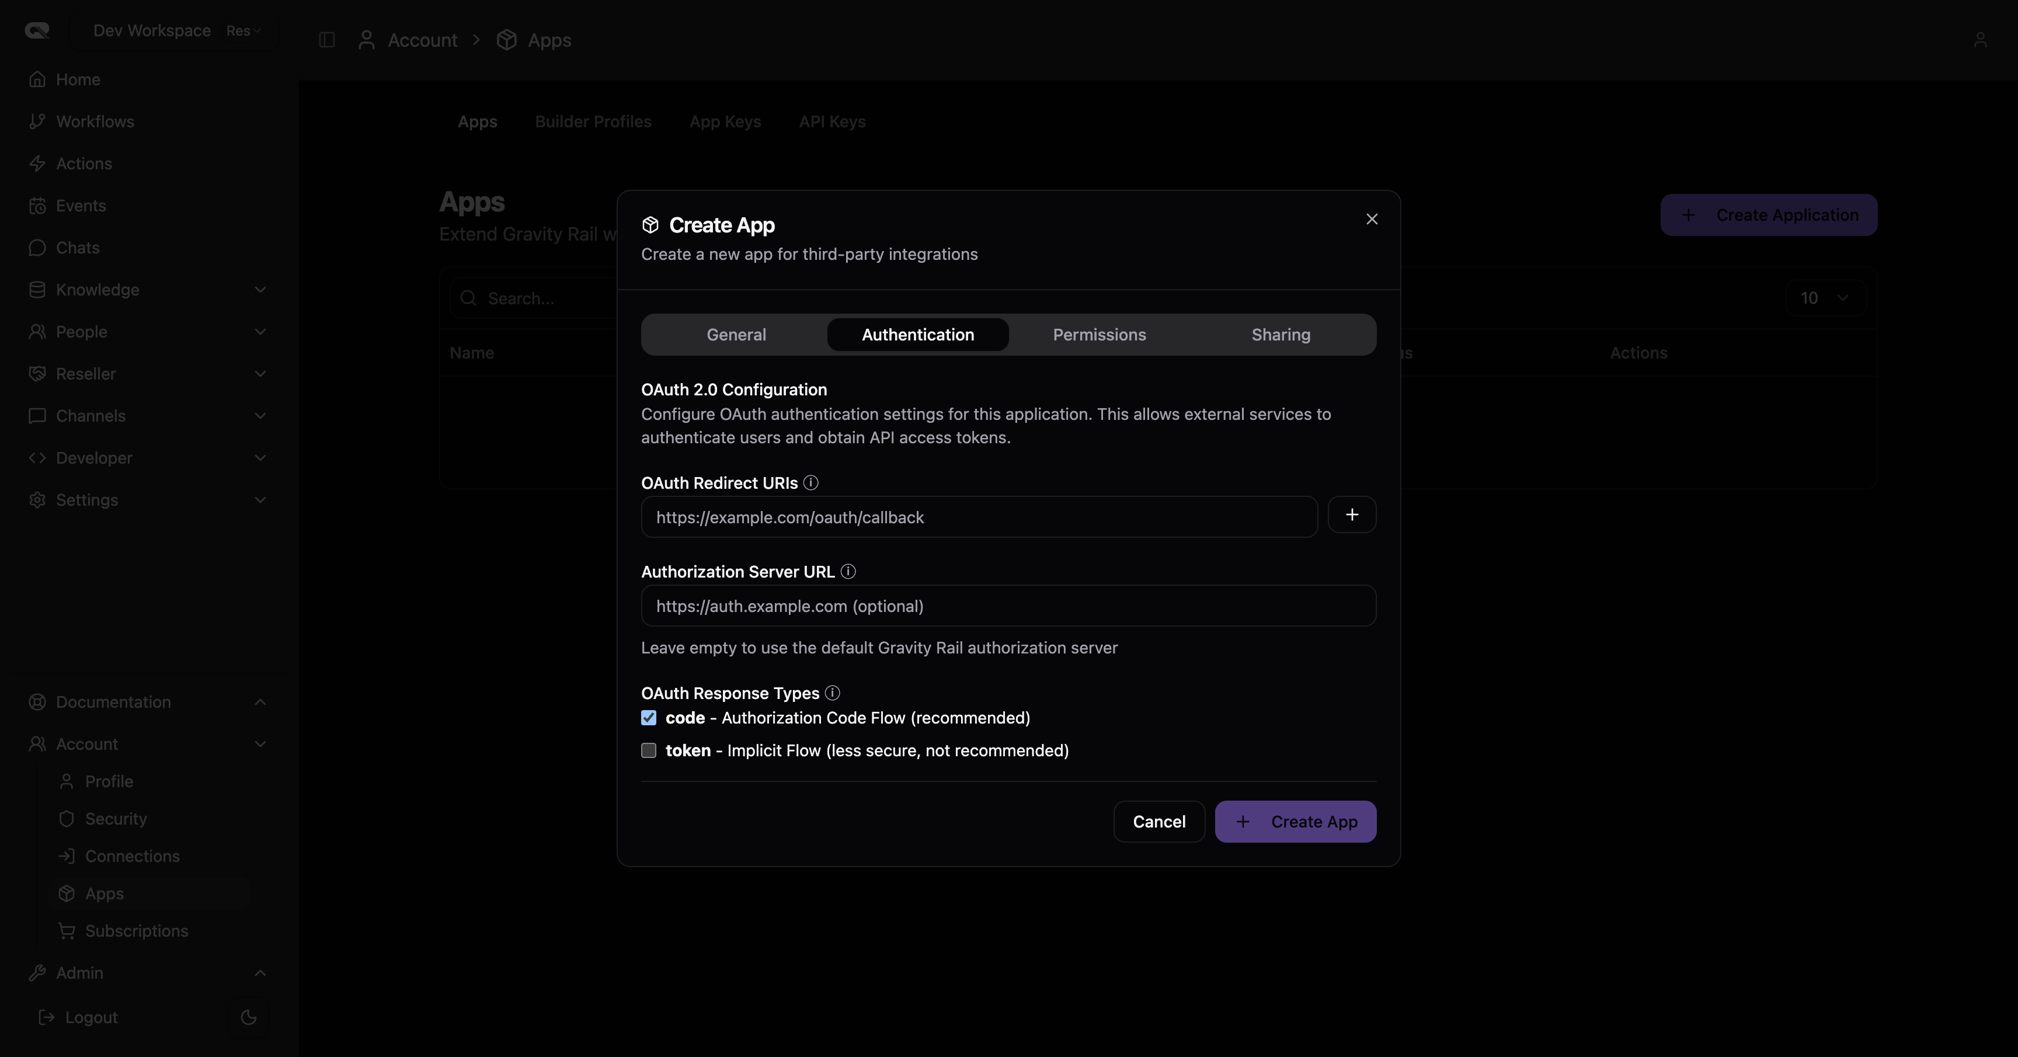Select the Authentication tab
The image size is (2018, 1057).
(917, 335)
